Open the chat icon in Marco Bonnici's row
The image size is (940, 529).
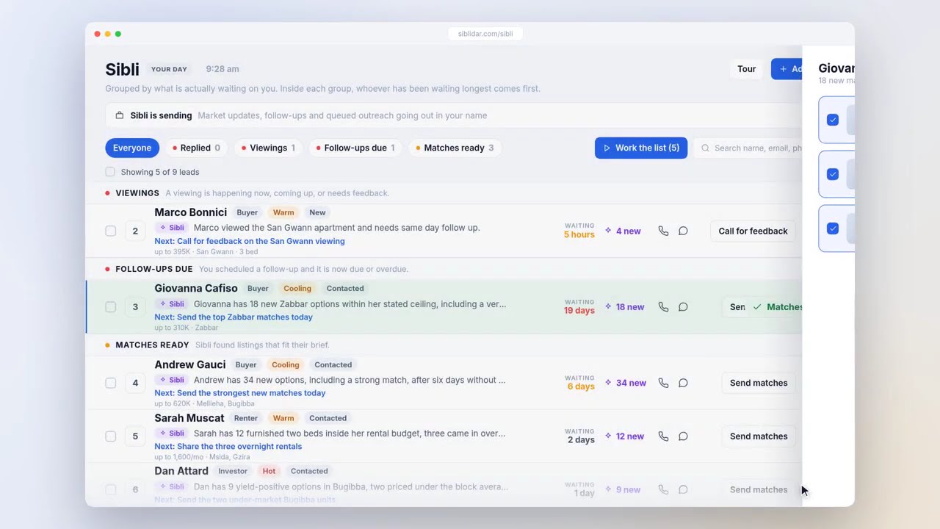click(683, 231)
